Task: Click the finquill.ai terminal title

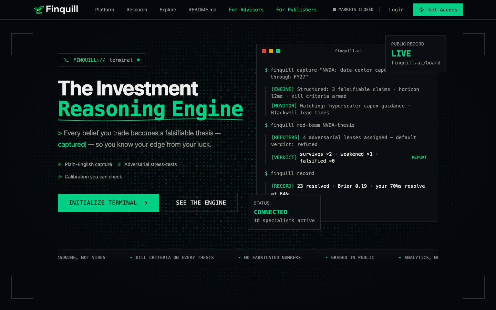Action: point(348,51)
